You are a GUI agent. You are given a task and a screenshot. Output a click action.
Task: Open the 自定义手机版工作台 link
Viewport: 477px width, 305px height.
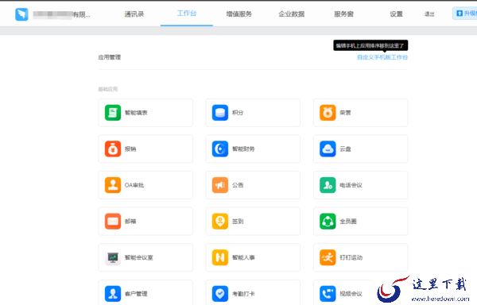382,57
